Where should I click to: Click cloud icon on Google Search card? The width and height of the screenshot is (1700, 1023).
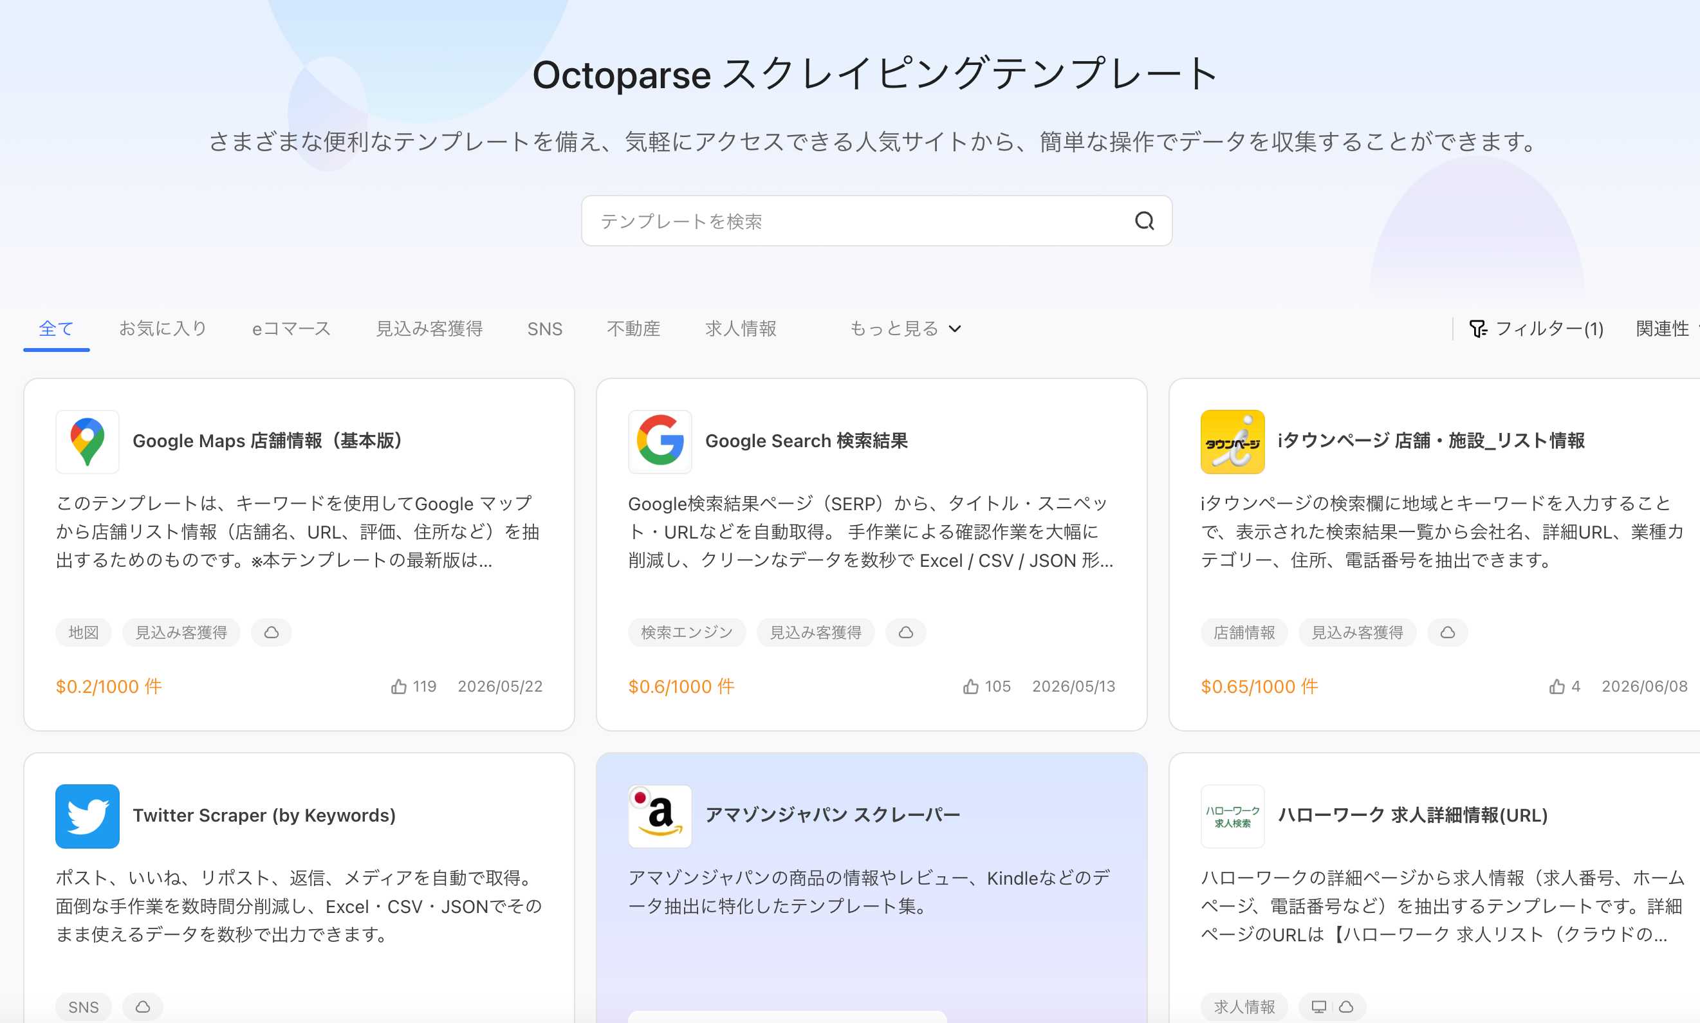click(x=906, y=632)
